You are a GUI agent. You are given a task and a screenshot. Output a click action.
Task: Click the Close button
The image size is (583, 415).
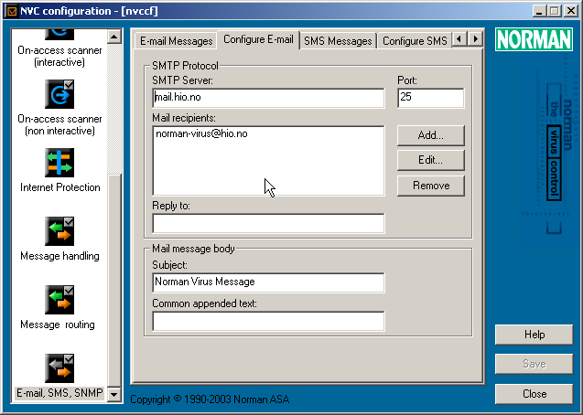point(534,394)
